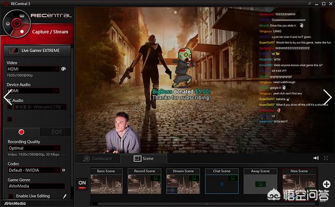Go to next image with right arrow
The width and height of the screenshot is (335, 207).
(x=327, y=97)
